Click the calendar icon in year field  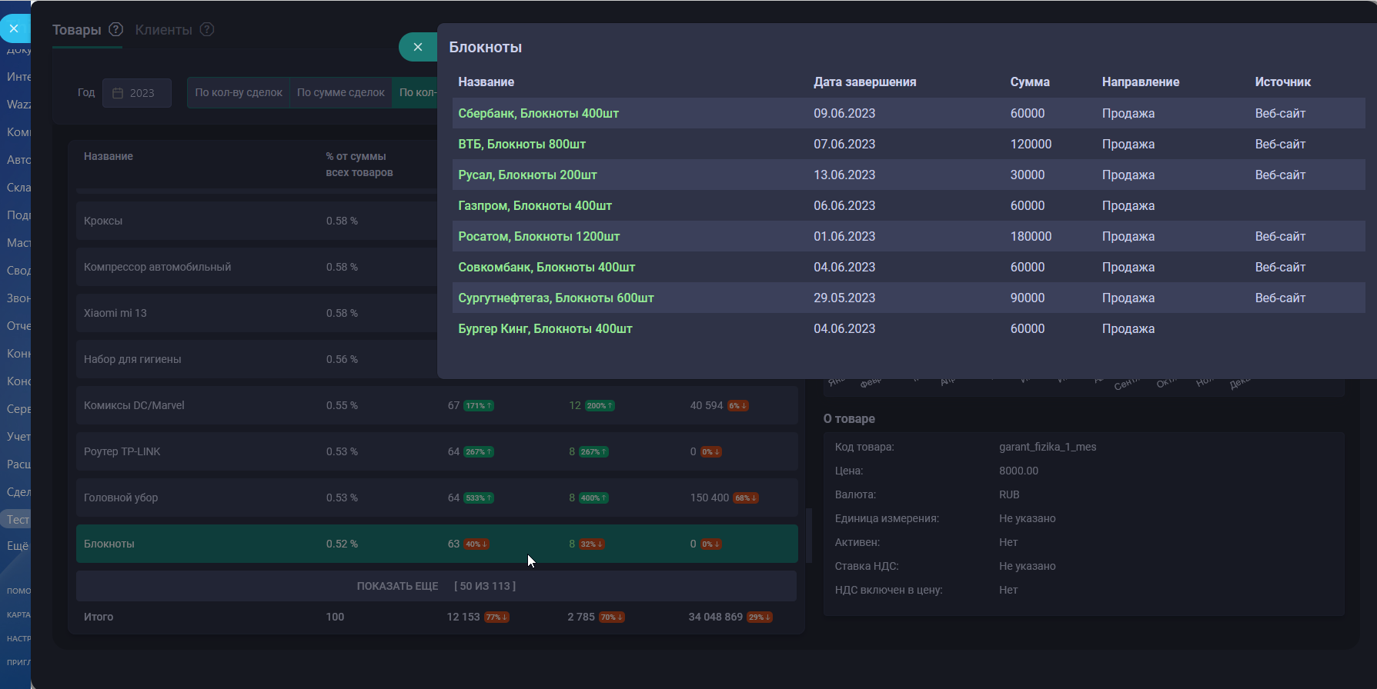click(x=118, y=93)
